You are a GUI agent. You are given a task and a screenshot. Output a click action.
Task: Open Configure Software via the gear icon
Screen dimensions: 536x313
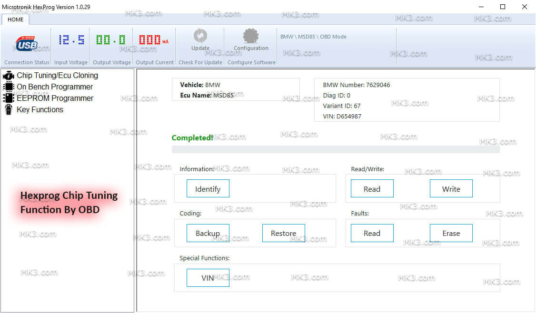251,37
